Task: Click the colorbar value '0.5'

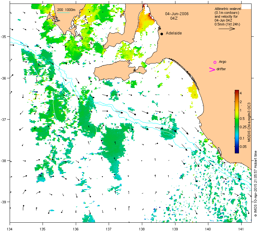Action: click(242, 119)
